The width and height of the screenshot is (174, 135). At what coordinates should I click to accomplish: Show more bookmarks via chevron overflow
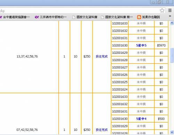point(170,16)
